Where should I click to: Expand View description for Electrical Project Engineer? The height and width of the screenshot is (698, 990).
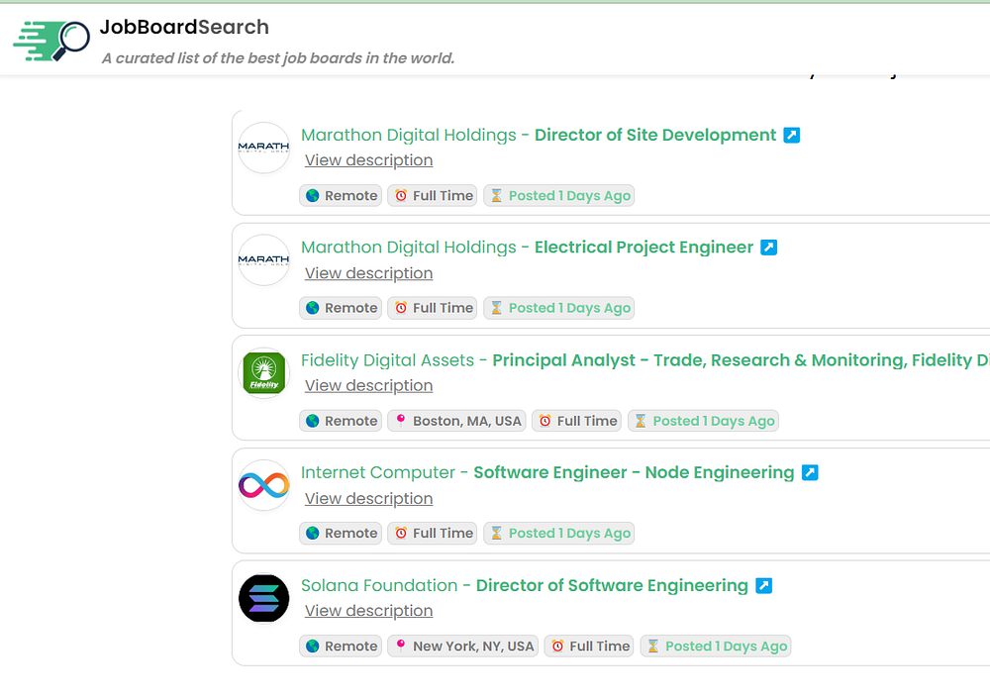pyautogui.click(x=368, y=273)
